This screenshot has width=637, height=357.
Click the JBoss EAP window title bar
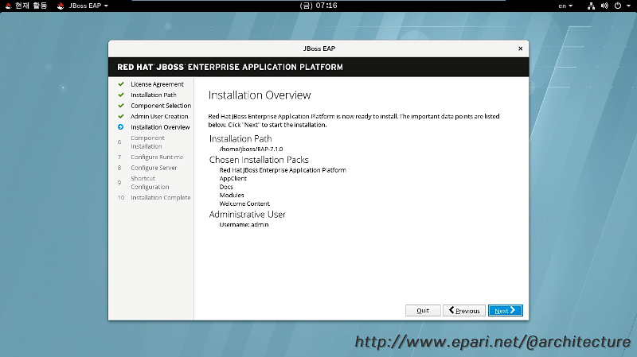point(318,49)
